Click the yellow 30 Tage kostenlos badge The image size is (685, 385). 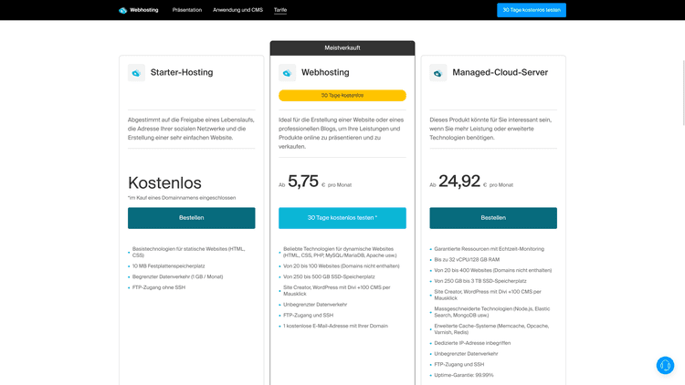click(x=342, y=95)
